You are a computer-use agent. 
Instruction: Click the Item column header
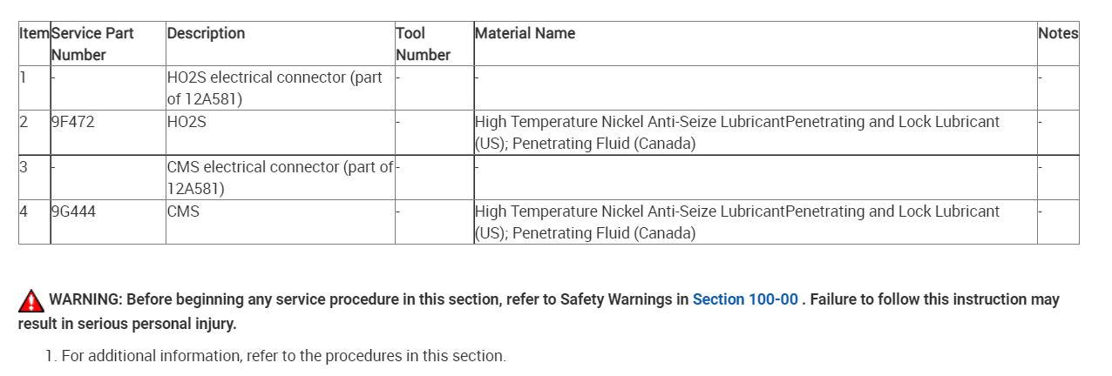[35, 34]
